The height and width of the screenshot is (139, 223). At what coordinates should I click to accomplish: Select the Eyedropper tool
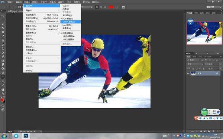pyautogui.click(x=3, y=36)
